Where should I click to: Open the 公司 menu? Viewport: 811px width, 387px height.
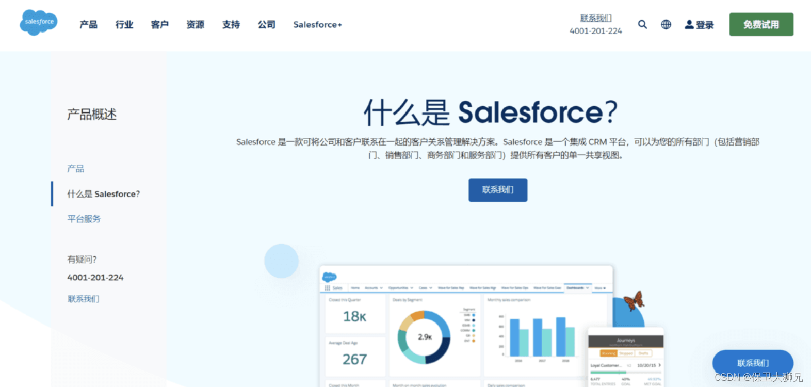point(267,24)
